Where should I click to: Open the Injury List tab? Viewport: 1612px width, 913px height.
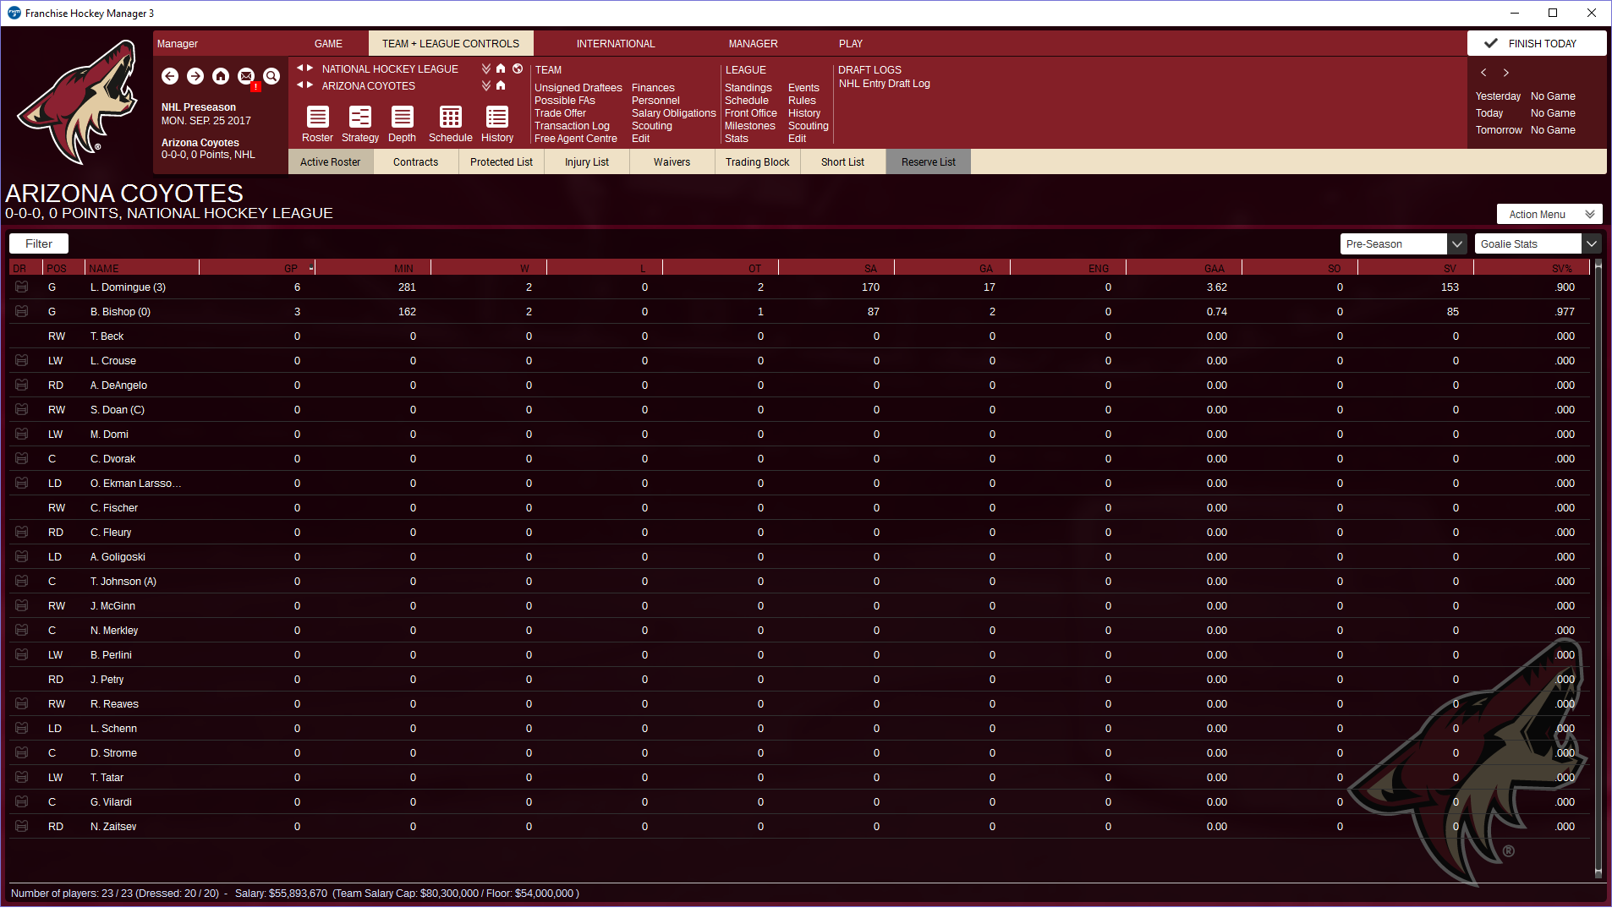click(x=587, y=162)
